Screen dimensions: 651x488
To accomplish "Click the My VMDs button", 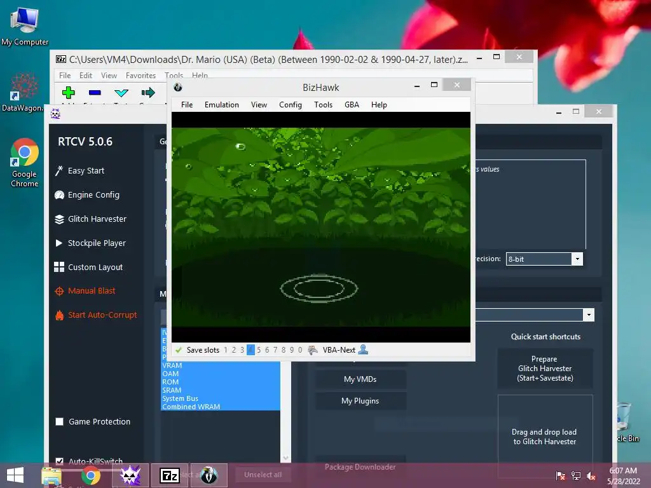I will 360,379.
